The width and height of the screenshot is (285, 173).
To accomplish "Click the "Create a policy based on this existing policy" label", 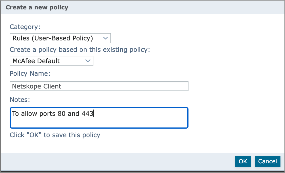I will tap(80, 50).
